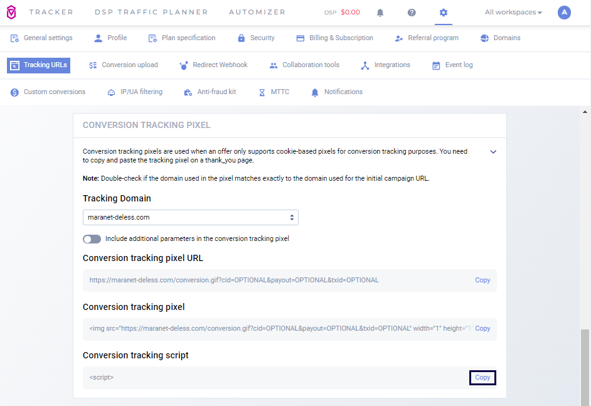Viewport: 591px width, 406px height.
Task: Open the MTTC hourglass section
Action: coord(274,92)
